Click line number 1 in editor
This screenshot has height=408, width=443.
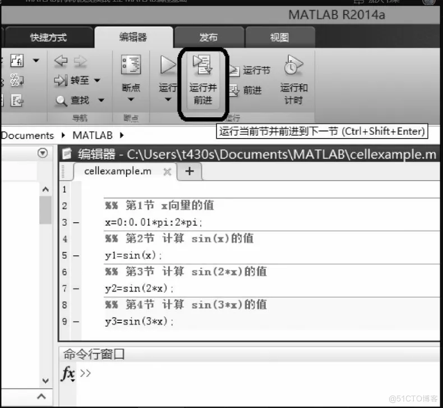pos(64,190)
